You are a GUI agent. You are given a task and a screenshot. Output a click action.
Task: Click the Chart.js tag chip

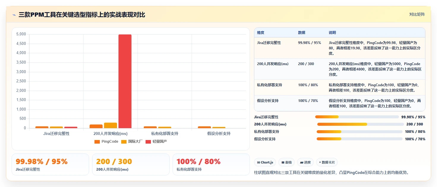[x=265, y=162]
